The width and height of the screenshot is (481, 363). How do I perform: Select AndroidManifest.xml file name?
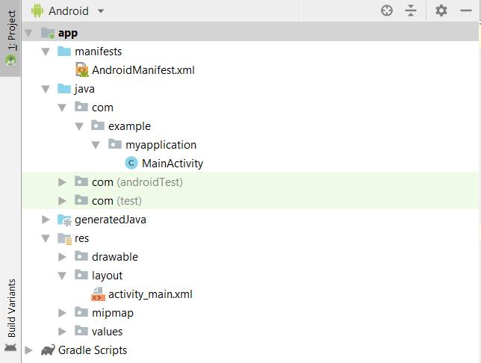click(143, 70)
